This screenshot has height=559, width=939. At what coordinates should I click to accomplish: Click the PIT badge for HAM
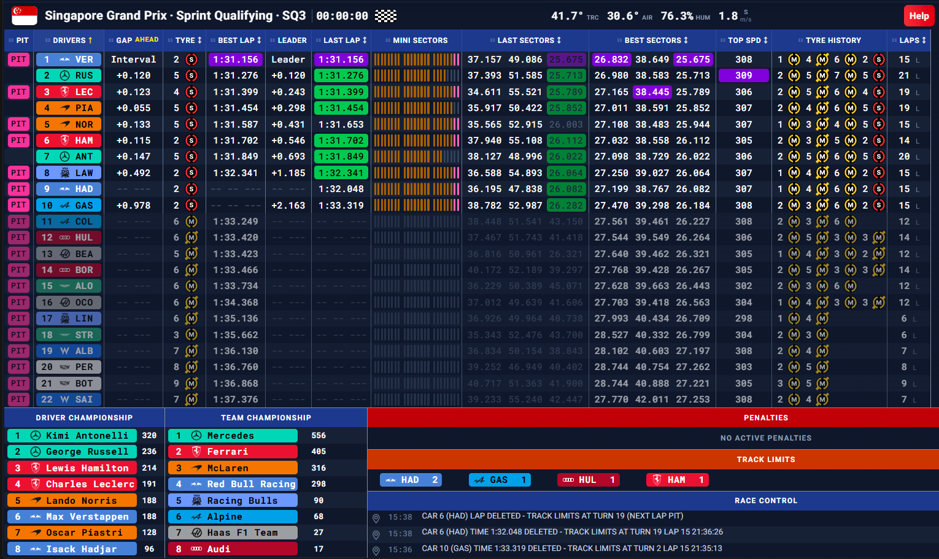pos(18,141)
